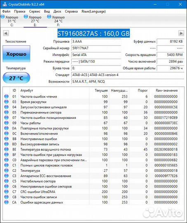
Task: Click the Прошивка field 3.AAA
Action: point(96,41)
